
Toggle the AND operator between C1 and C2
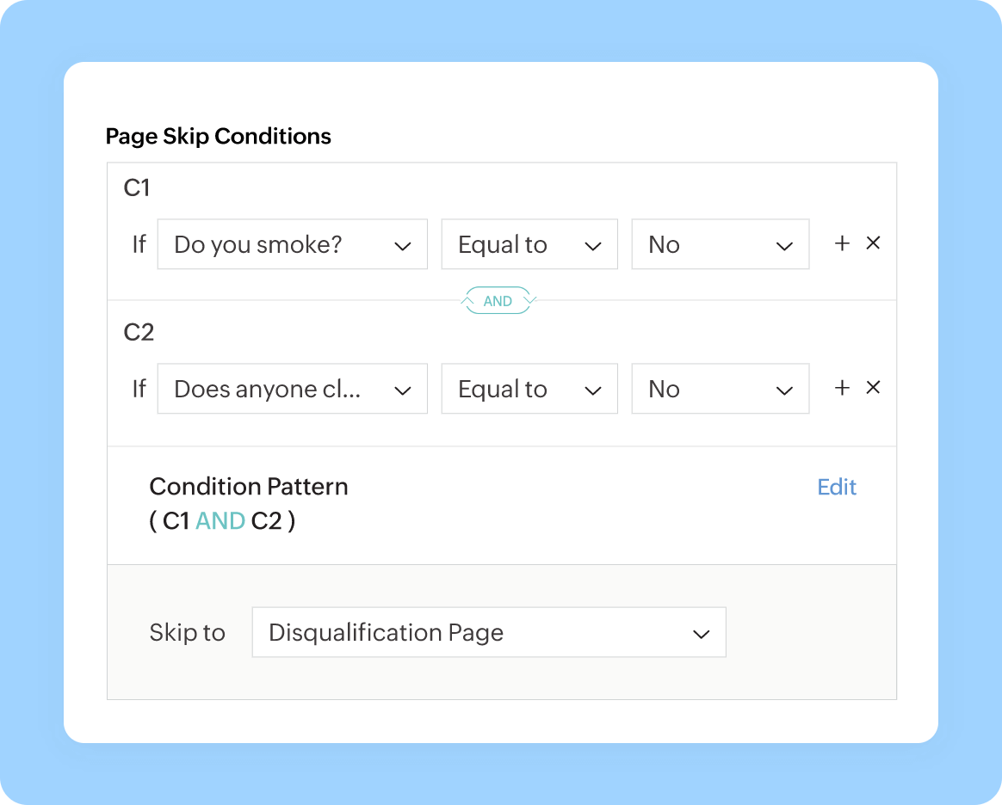pos(498,301)
